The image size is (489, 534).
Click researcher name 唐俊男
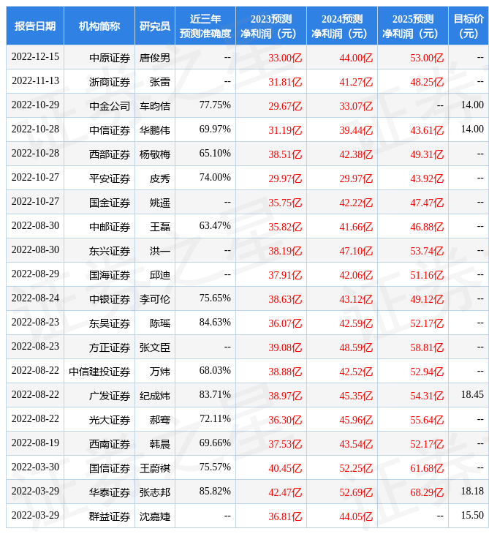click(155, 58)
